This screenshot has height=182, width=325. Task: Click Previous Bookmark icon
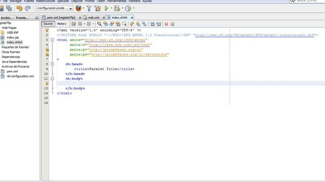click(x=132, y=24)
